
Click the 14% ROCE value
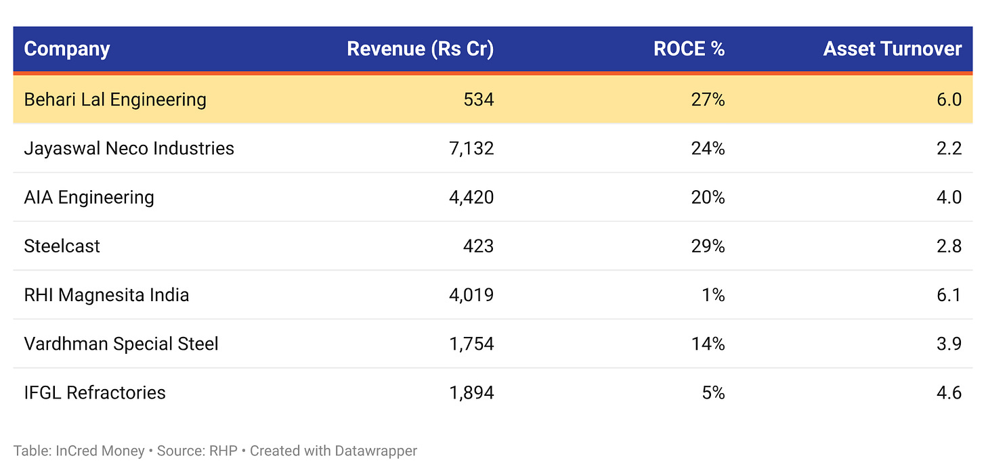pos(708,344)
